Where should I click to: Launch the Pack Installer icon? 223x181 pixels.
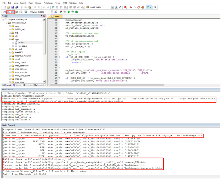click(x=77, y=12)
